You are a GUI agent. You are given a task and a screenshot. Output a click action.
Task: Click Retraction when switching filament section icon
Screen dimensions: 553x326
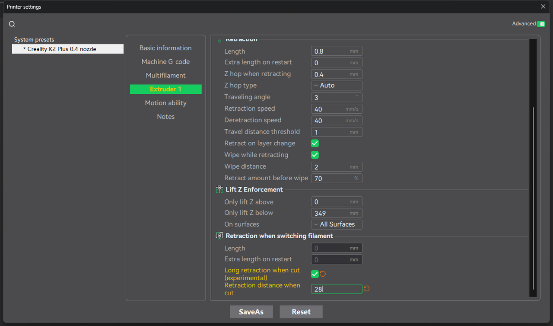pos(219,236)
